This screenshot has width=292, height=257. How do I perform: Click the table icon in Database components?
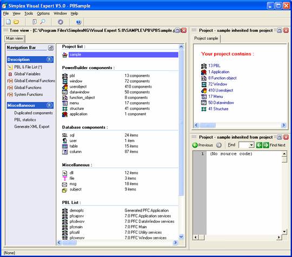tap(65, 147)
